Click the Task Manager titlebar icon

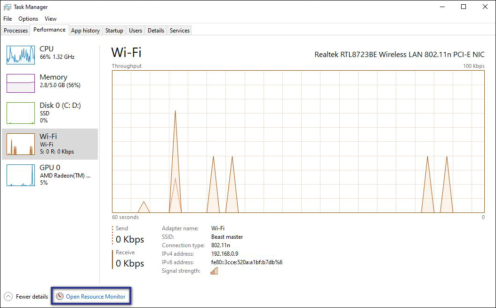[7, 7]
